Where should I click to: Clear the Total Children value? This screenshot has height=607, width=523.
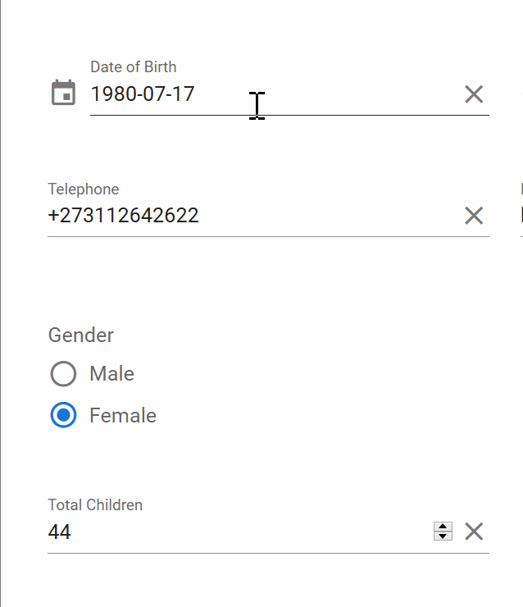(474, 532)
